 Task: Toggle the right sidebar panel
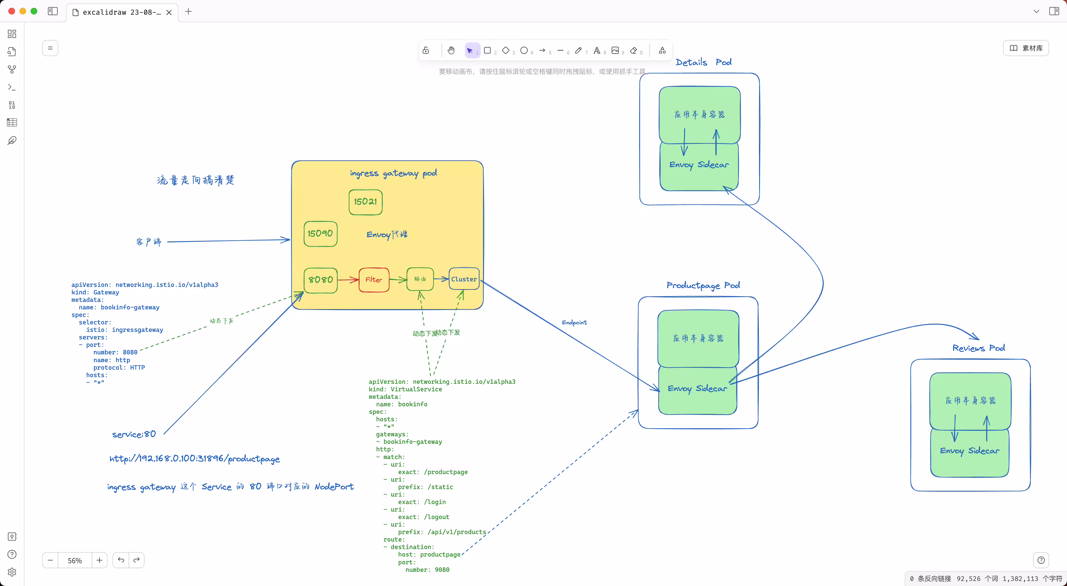pos(1054,11)
